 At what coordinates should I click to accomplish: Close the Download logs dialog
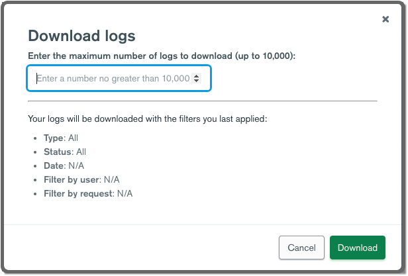[x=385, y=19]
